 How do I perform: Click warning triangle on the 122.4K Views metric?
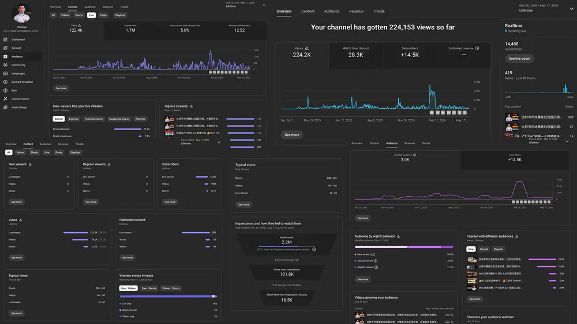[x=80, y=25]
